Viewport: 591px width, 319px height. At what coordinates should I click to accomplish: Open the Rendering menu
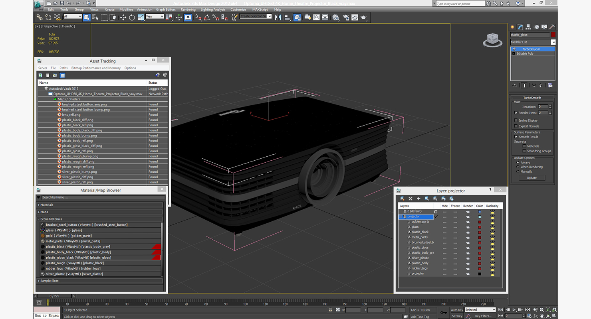point(188,10)
